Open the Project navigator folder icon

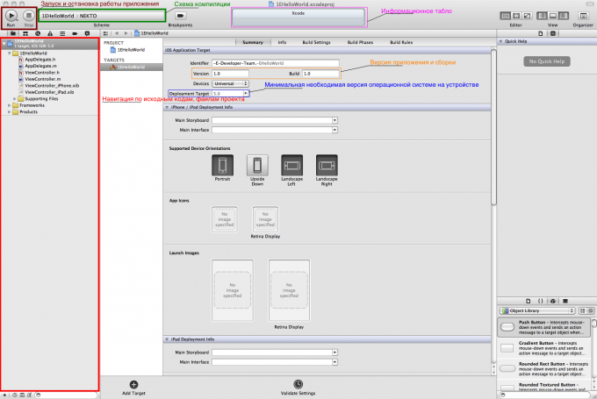[13, 33]
